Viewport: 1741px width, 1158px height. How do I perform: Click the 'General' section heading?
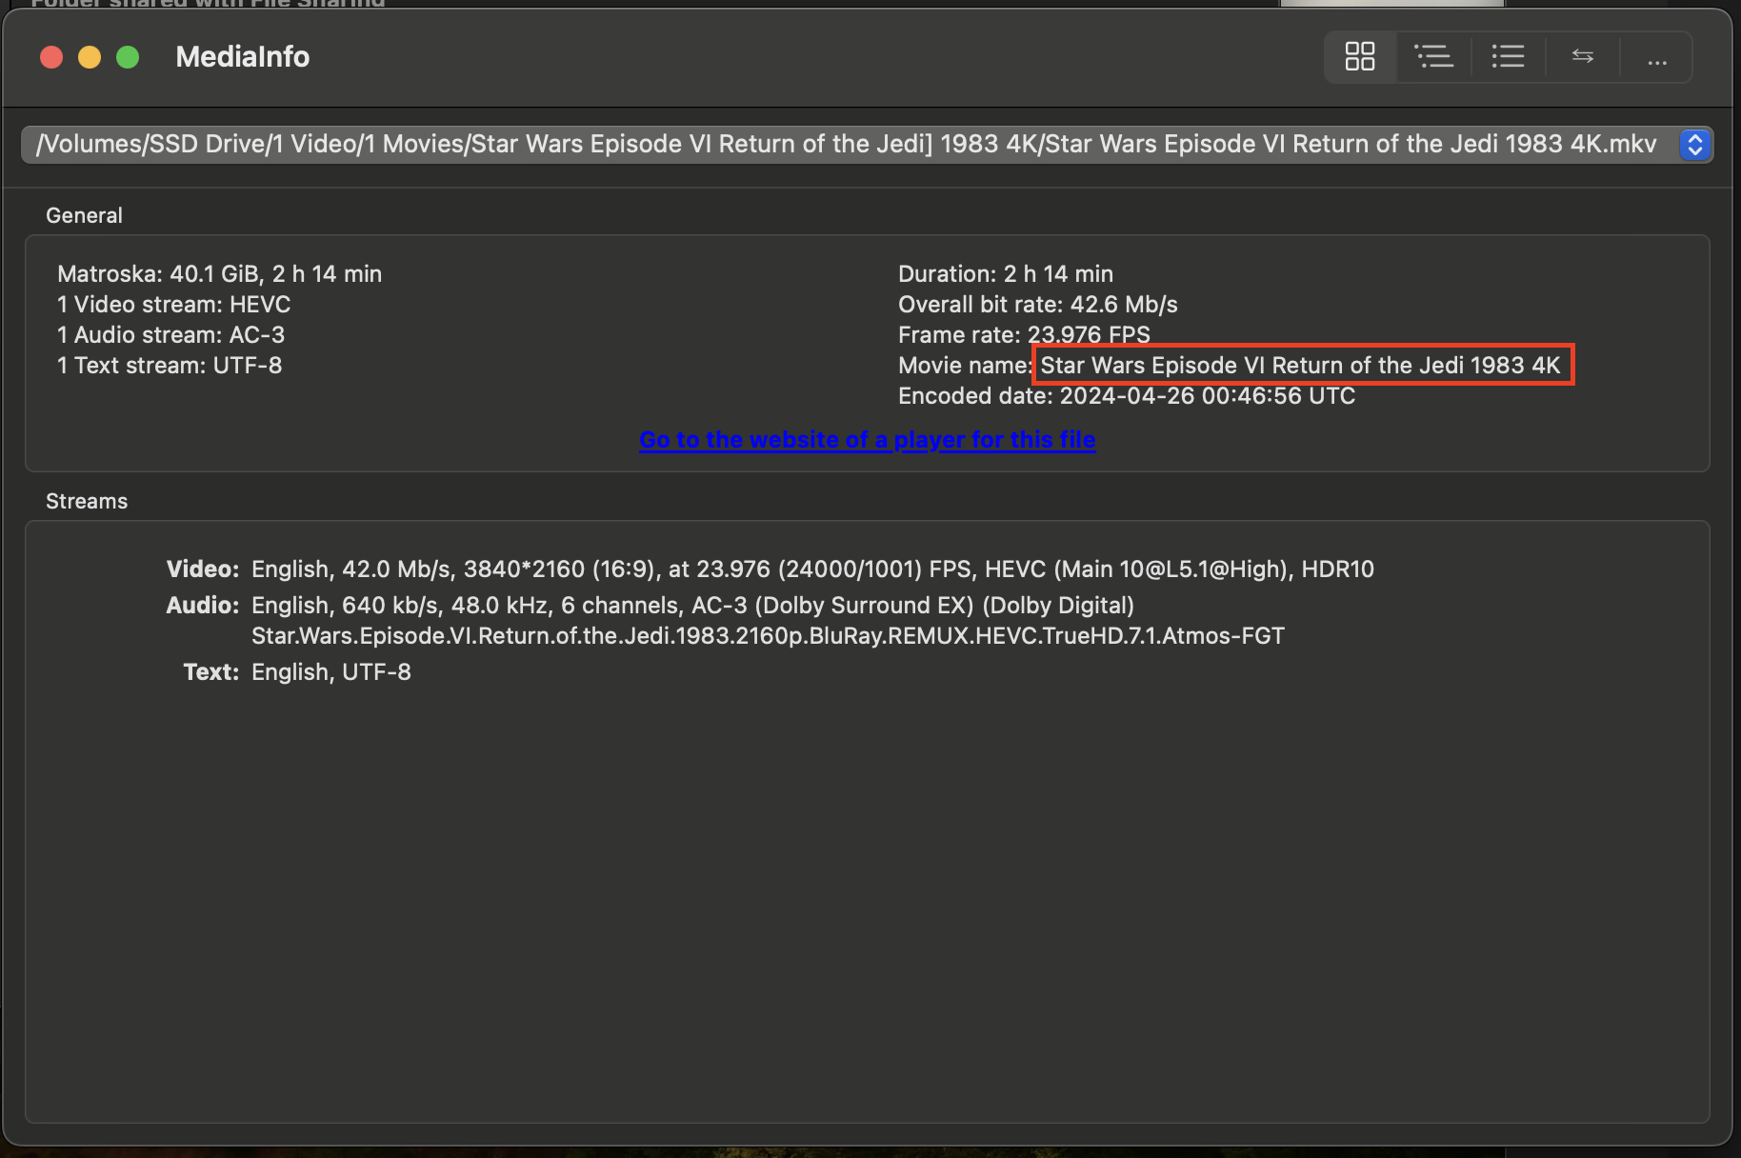[84, 215]
